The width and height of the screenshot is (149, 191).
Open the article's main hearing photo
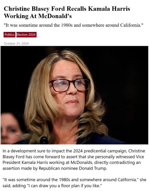click(x=74, y=95)
